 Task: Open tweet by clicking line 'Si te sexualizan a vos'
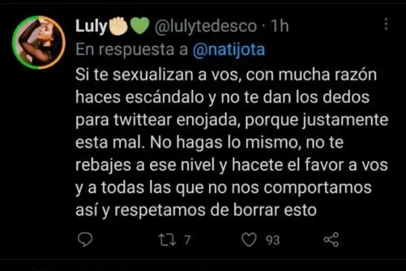(x=158, y=75)
